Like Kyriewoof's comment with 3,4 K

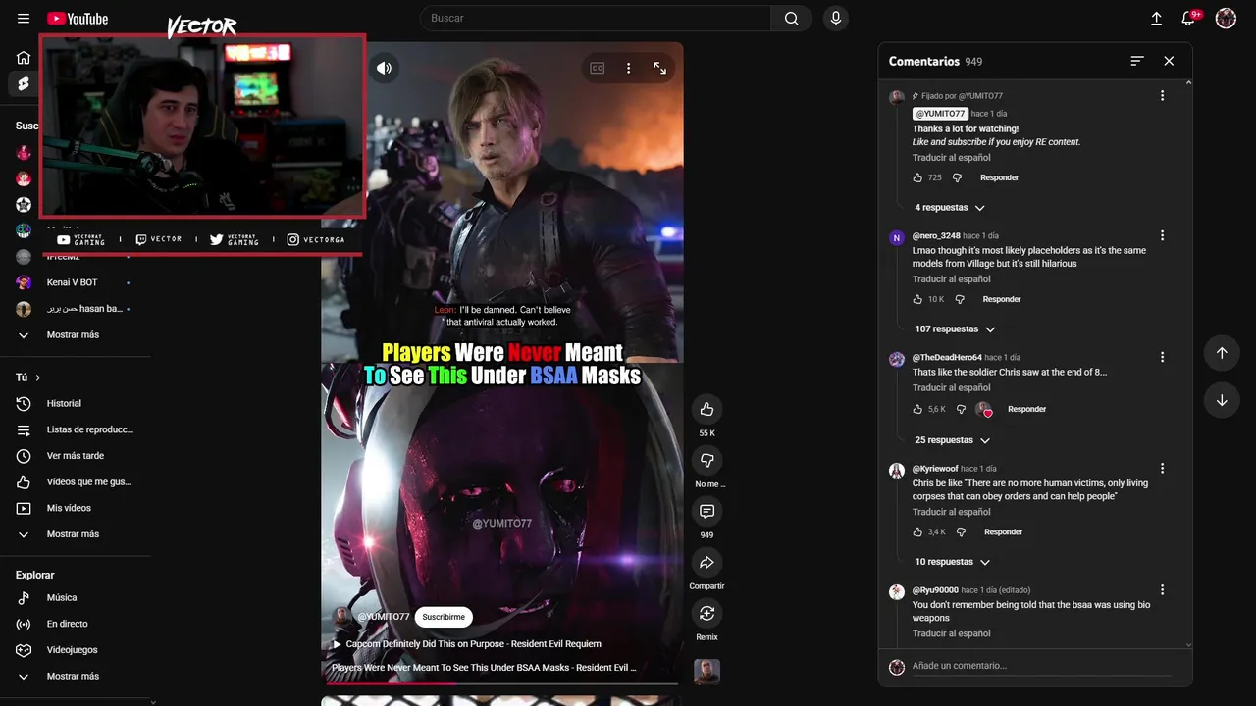[x=917, y=531]
